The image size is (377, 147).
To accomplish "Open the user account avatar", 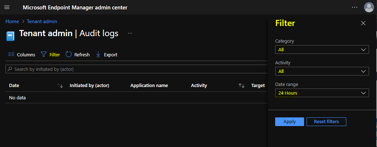I will [x=369, y=7].
